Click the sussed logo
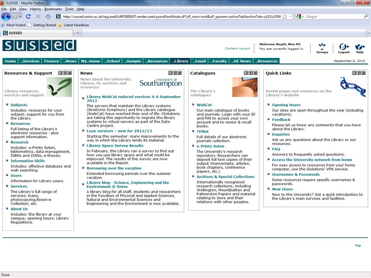This screenshot has width=371, height=278. click(x=39, y=46)
